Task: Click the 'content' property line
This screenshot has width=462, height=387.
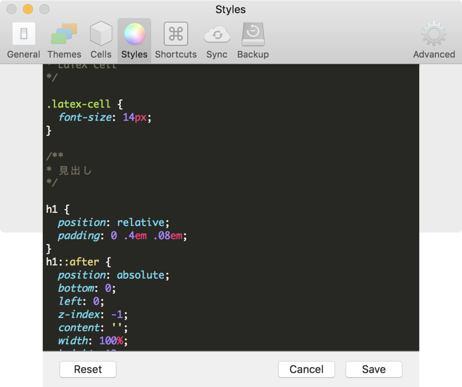Action: 93,328
